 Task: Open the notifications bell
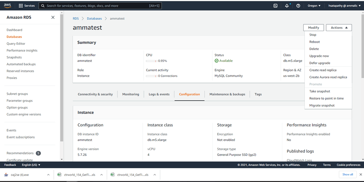(x=287, y=6)
